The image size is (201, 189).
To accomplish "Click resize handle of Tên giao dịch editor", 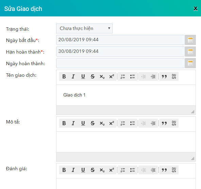I will [x=192, y=112].
